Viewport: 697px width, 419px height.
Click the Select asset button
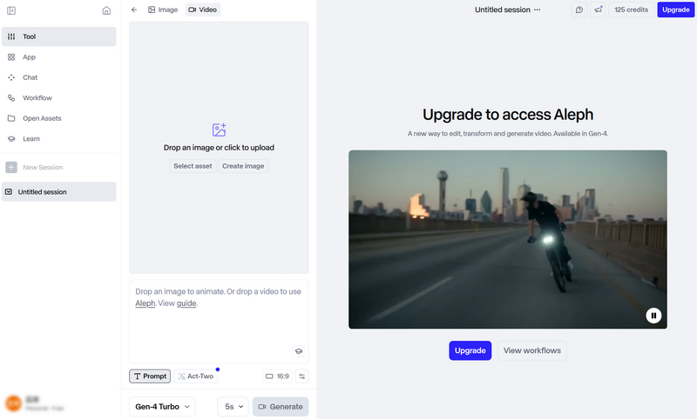(193, 166)
